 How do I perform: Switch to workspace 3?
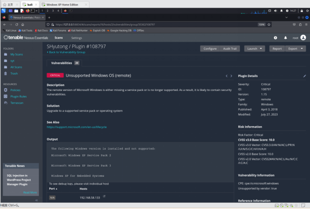53,11
